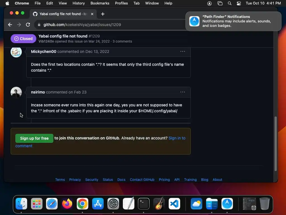Reload the GitHub issue page
This screenshot has height=215, width=286.
click(28, 25)
